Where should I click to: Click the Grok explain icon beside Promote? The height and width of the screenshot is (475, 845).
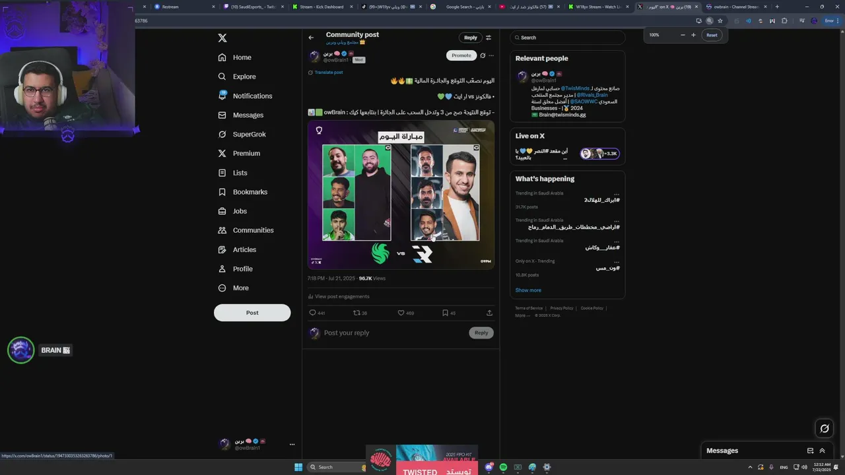483,55
